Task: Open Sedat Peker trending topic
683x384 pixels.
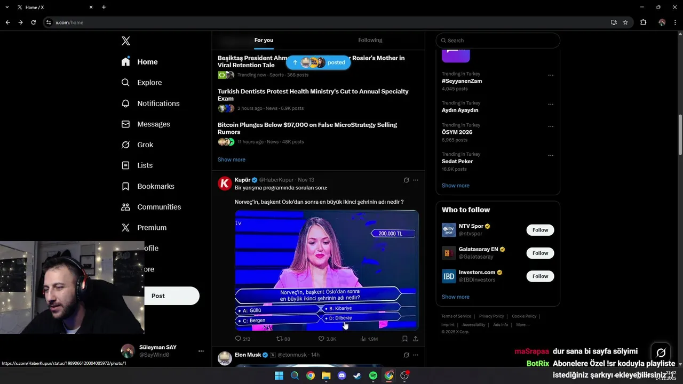Action: click(457, 162)
